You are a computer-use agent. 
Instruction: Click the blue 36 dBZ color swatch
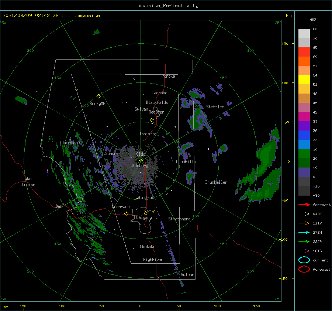[304, 135]
